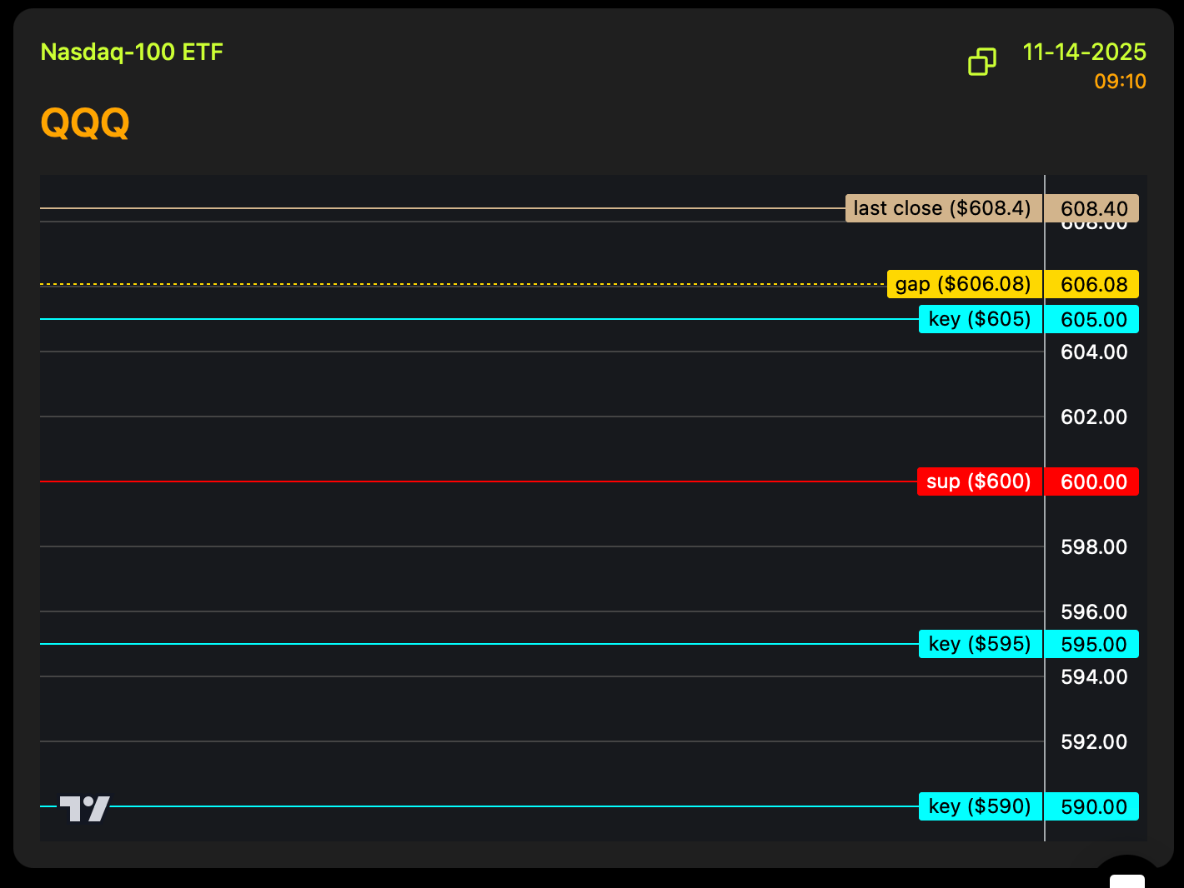The height and width of the screenshot is (888, 1184).
Task: Click the sup ($600) support label
Action: click(x=979, y=481)
